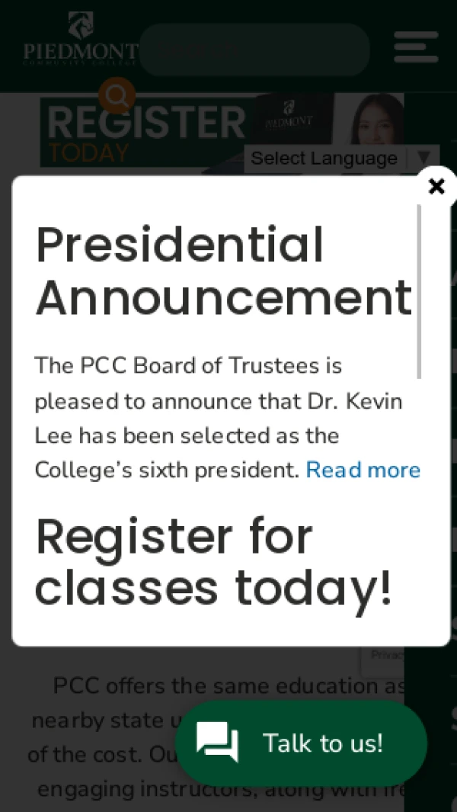
Task: Close the announcement popup with the X
Action: (x=436, y=187)
